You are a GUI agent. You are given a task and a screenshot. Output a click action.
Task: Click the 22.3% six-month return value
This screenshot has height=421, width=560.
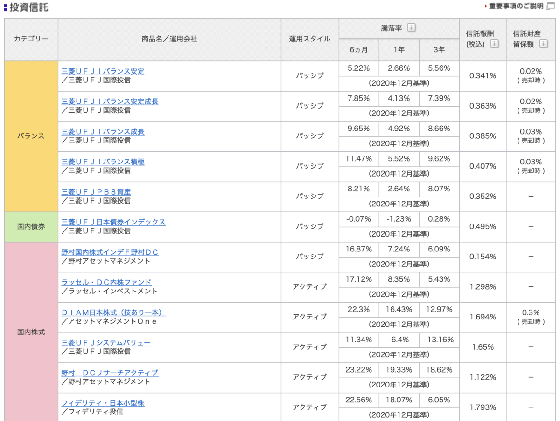coord(359,309)
